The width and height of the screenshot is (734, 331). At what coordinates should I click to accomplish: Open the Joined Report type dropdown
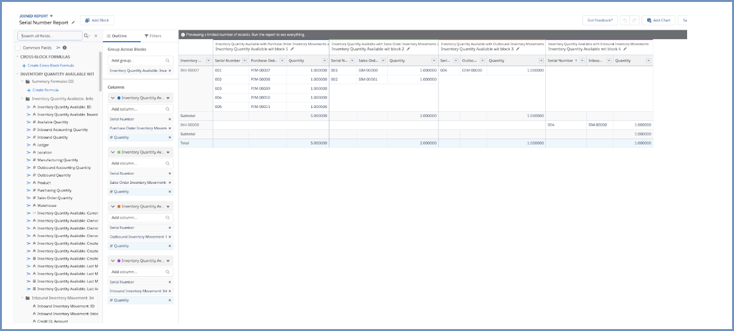pos(51,15)
